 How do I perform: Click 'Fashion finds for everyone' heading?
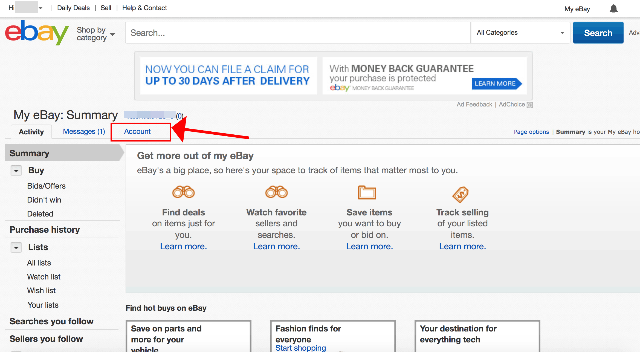click(308, 334)
